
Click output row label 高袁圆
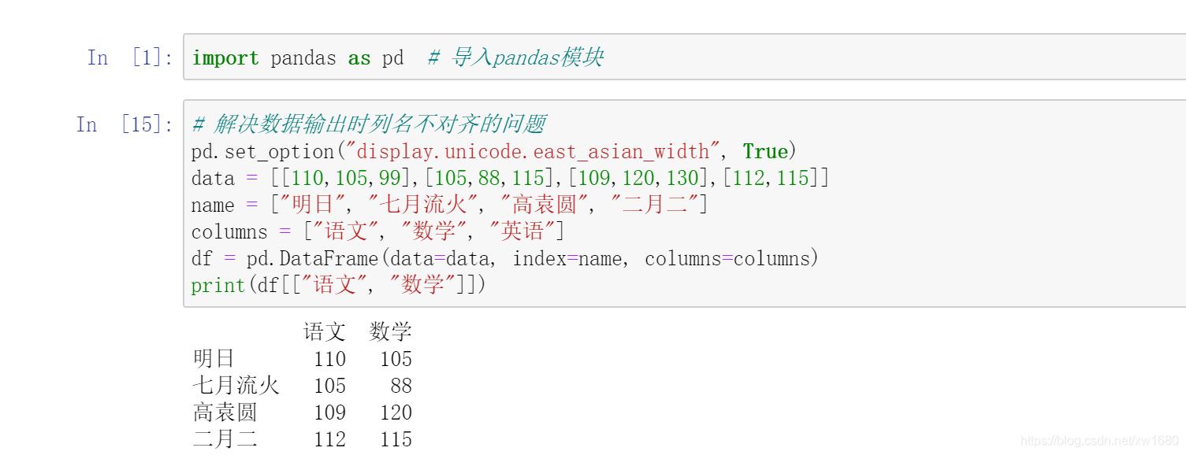point(225,412)
